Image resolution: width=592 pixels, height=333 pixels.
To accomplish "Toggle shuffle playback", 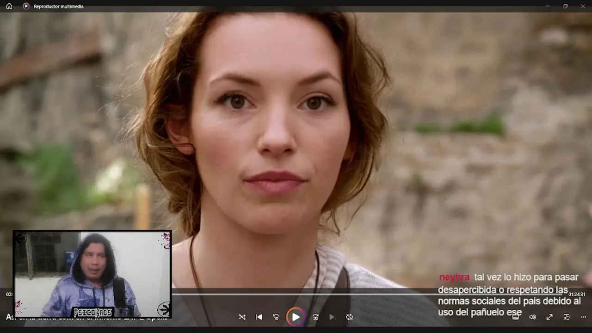I will coord(242,317).
